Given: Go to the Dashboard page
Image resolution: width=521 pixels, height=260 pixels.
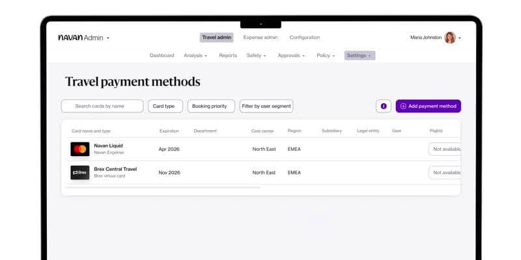Looking at the screenshot, I should pos(162,56).
